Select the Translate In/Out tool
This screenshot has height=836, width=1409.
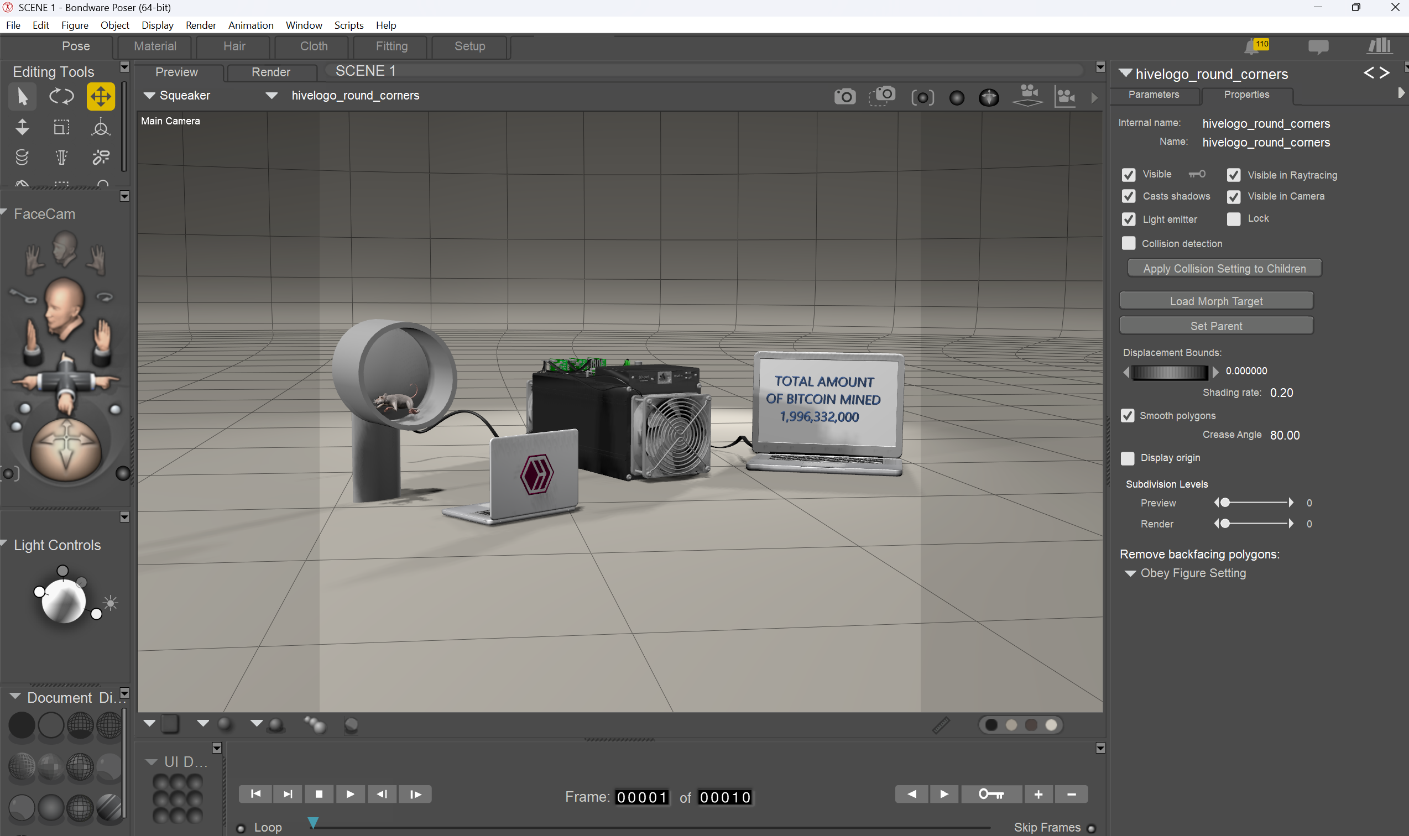(x=23, y=127)
